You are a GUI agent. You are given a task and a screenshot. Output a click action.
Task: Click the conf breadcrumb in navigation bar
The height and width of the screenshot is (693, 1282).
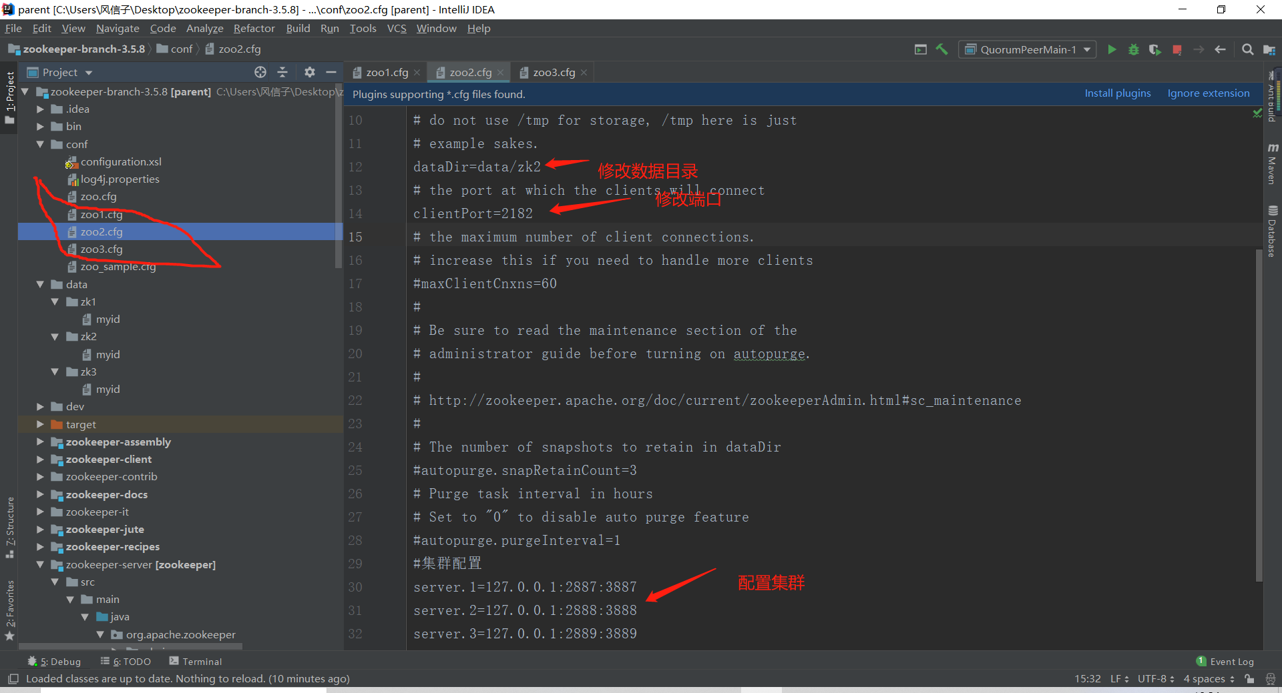click(x=175, y=49)
